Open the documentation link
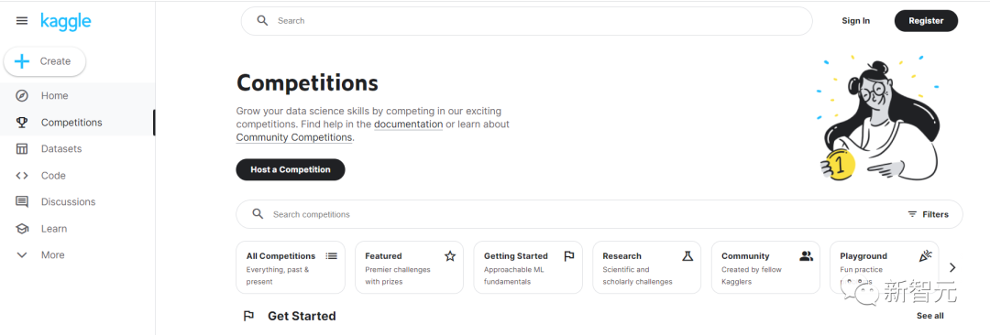 tap(409, 124)
